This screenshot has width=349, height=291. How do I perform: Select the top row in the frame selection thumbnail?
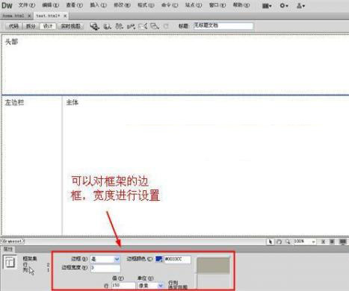[213, 266]
